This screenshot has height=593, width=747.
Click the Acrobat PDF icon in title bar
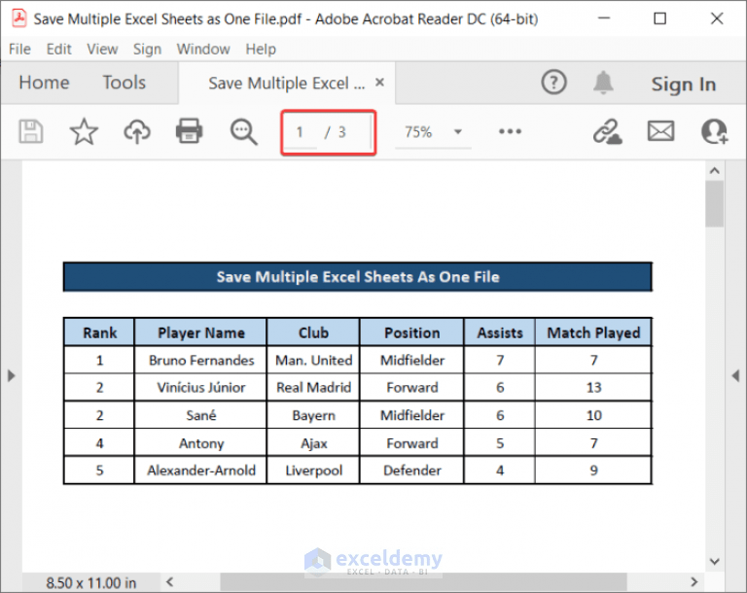[19, 18]
